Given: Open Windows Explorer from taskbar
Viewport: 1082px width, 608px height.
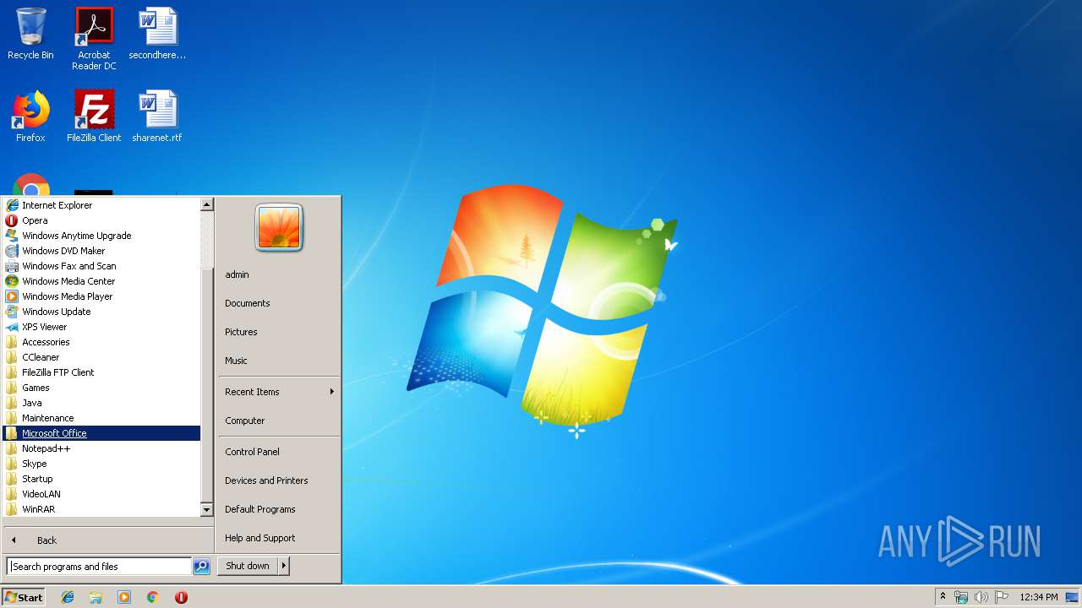Looking at the screenshot, I should pos(96,597).
